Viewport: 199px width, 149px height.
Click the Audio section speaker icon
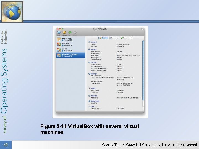(89, 89)
